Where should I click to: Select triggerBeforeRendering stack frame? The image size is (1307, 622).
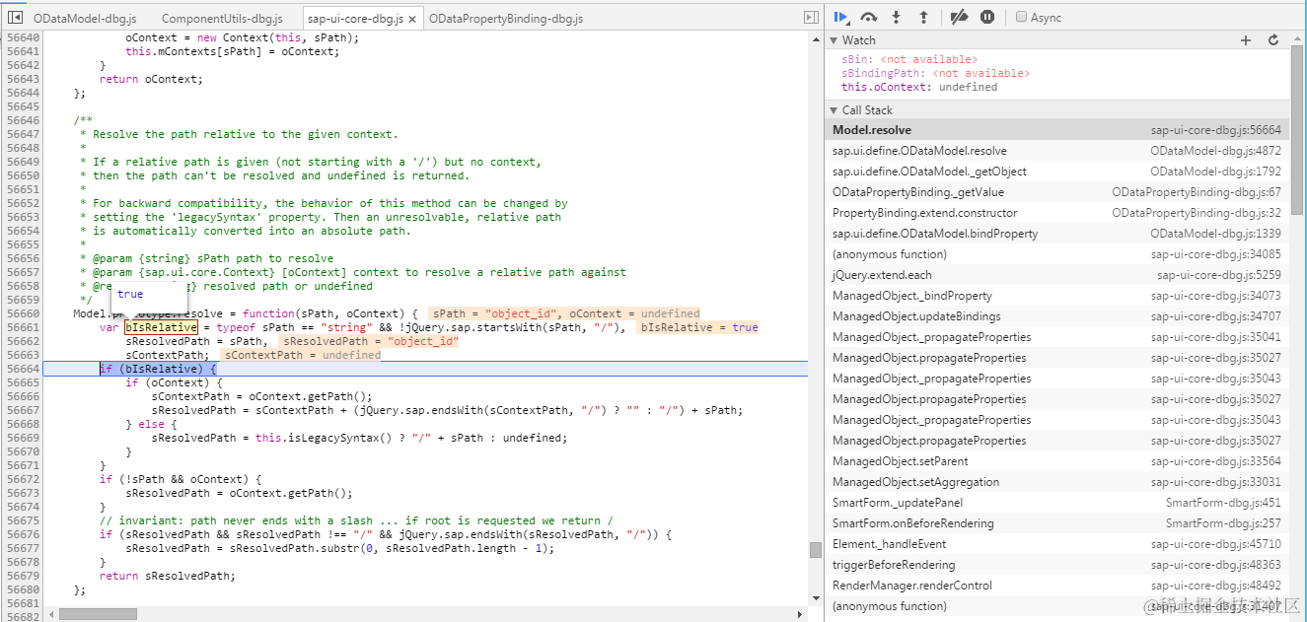(x=1056, y=565)
